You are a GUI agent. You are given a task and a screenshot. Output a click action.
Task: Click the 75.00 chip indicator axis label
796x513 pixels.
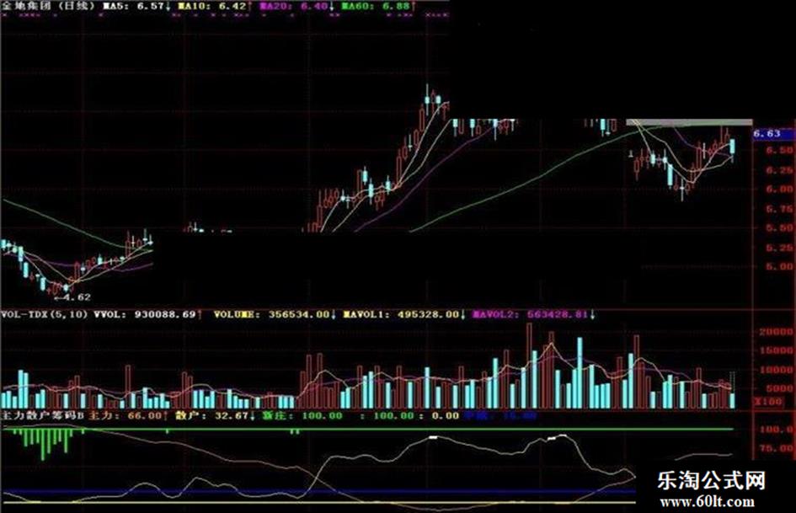(x=776, y=448)
